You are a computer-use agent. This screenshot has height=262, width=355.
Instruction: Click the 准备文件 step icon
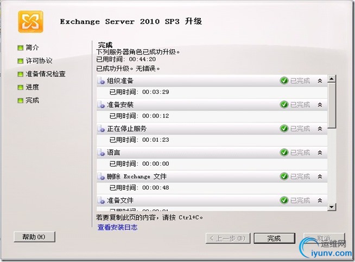click(101, 200)
